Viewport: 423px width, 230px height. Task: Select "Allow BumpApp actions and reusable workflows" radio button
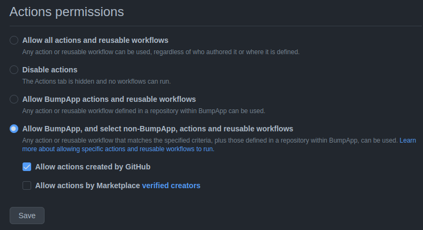(x=14, y=99)
